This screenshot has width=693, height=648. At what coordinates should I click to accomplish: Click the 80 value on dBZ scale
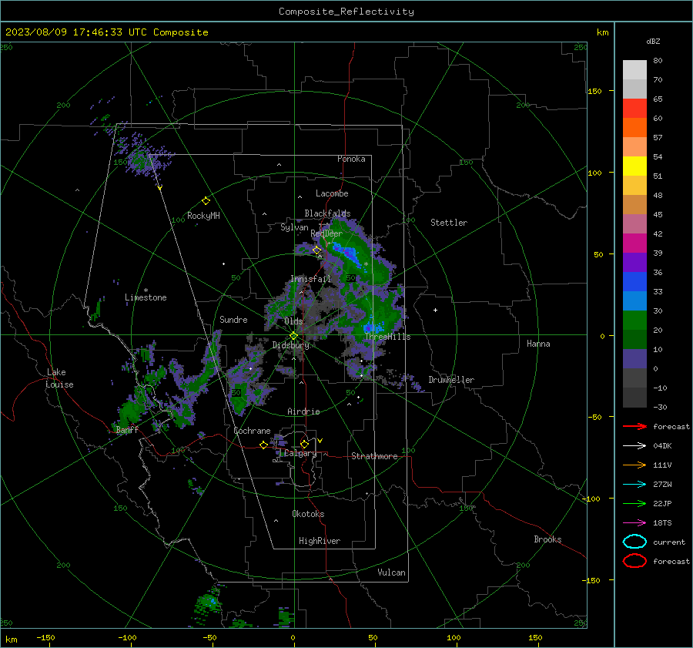click(x=658, y=61)
